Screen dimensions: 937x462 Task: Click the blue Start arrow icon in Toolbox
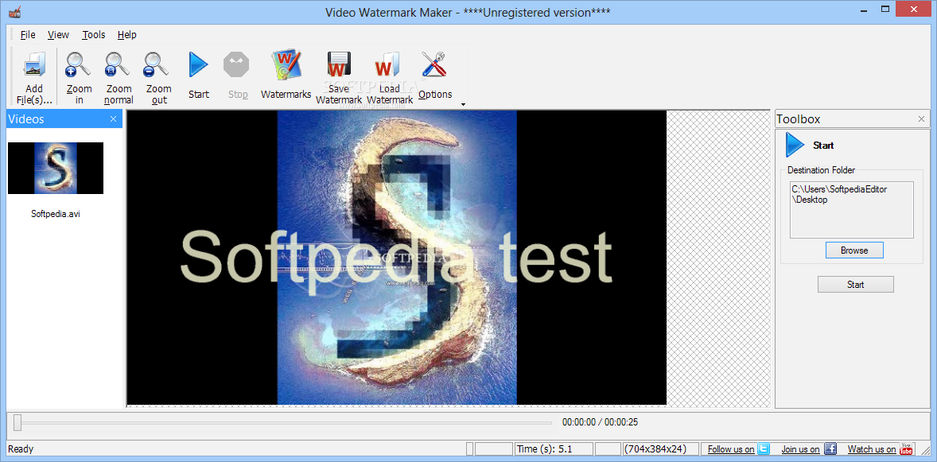coord(795,146)
